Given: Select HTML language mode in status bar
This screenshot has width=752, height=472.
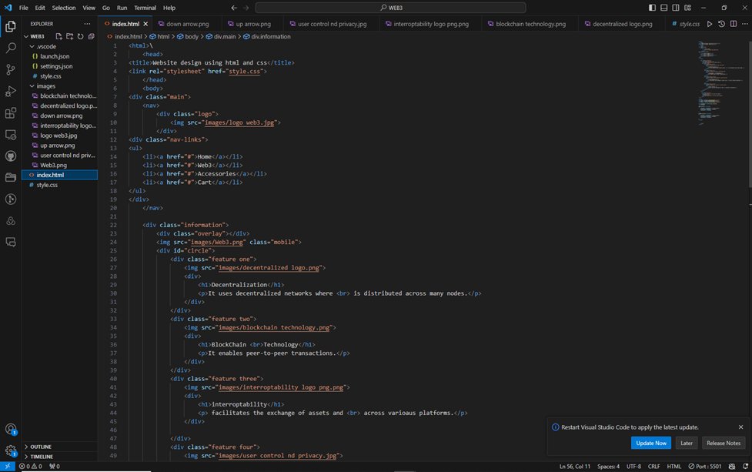Looking at the screenshot, I should point(673,467).
